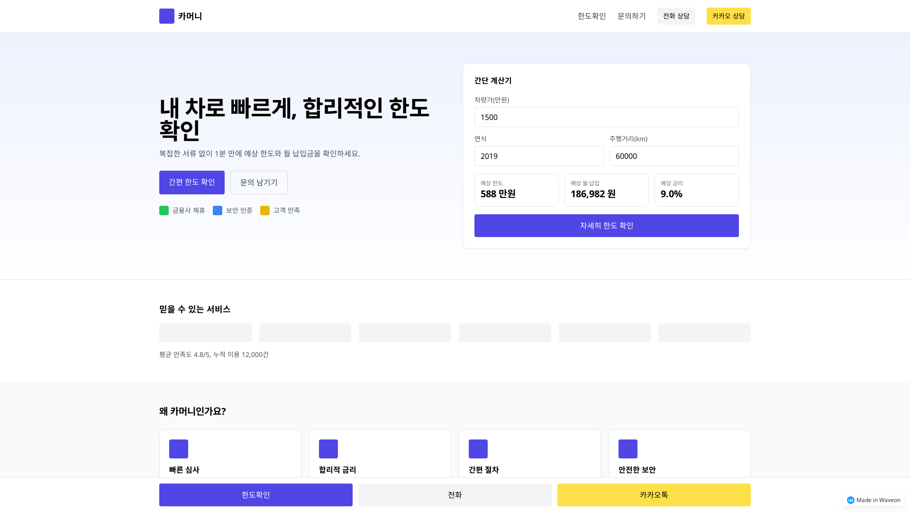This screenshot has width=910, height=512.
Task: Click the 안전한 보안 card icon
Action: (x=628, y=448)
